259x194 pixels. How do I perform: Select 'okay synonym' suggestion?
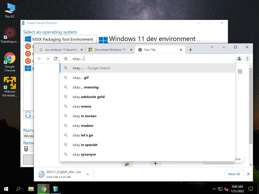147,154
